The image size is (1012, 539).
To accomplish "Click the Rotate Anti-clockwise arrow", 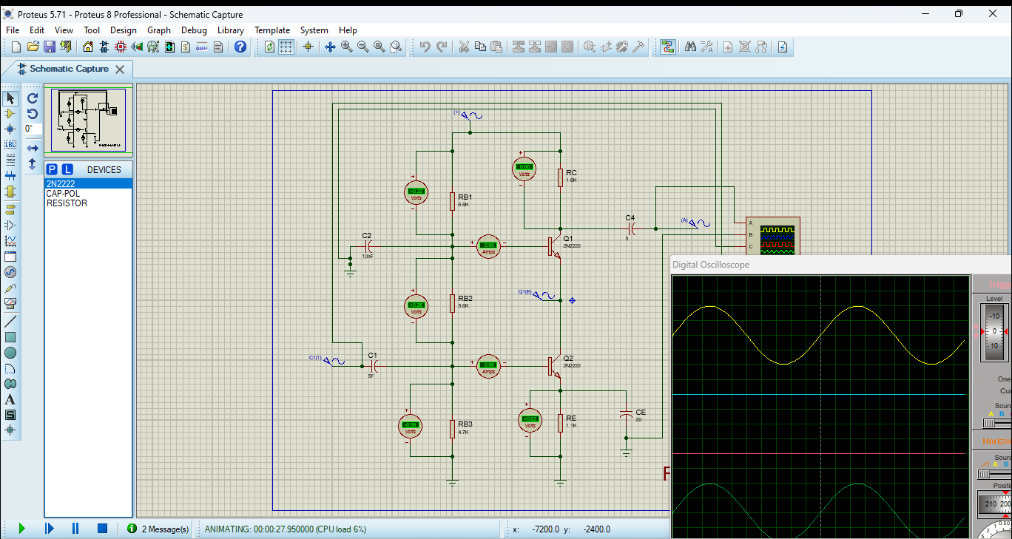I will click(x=33, y=113).
